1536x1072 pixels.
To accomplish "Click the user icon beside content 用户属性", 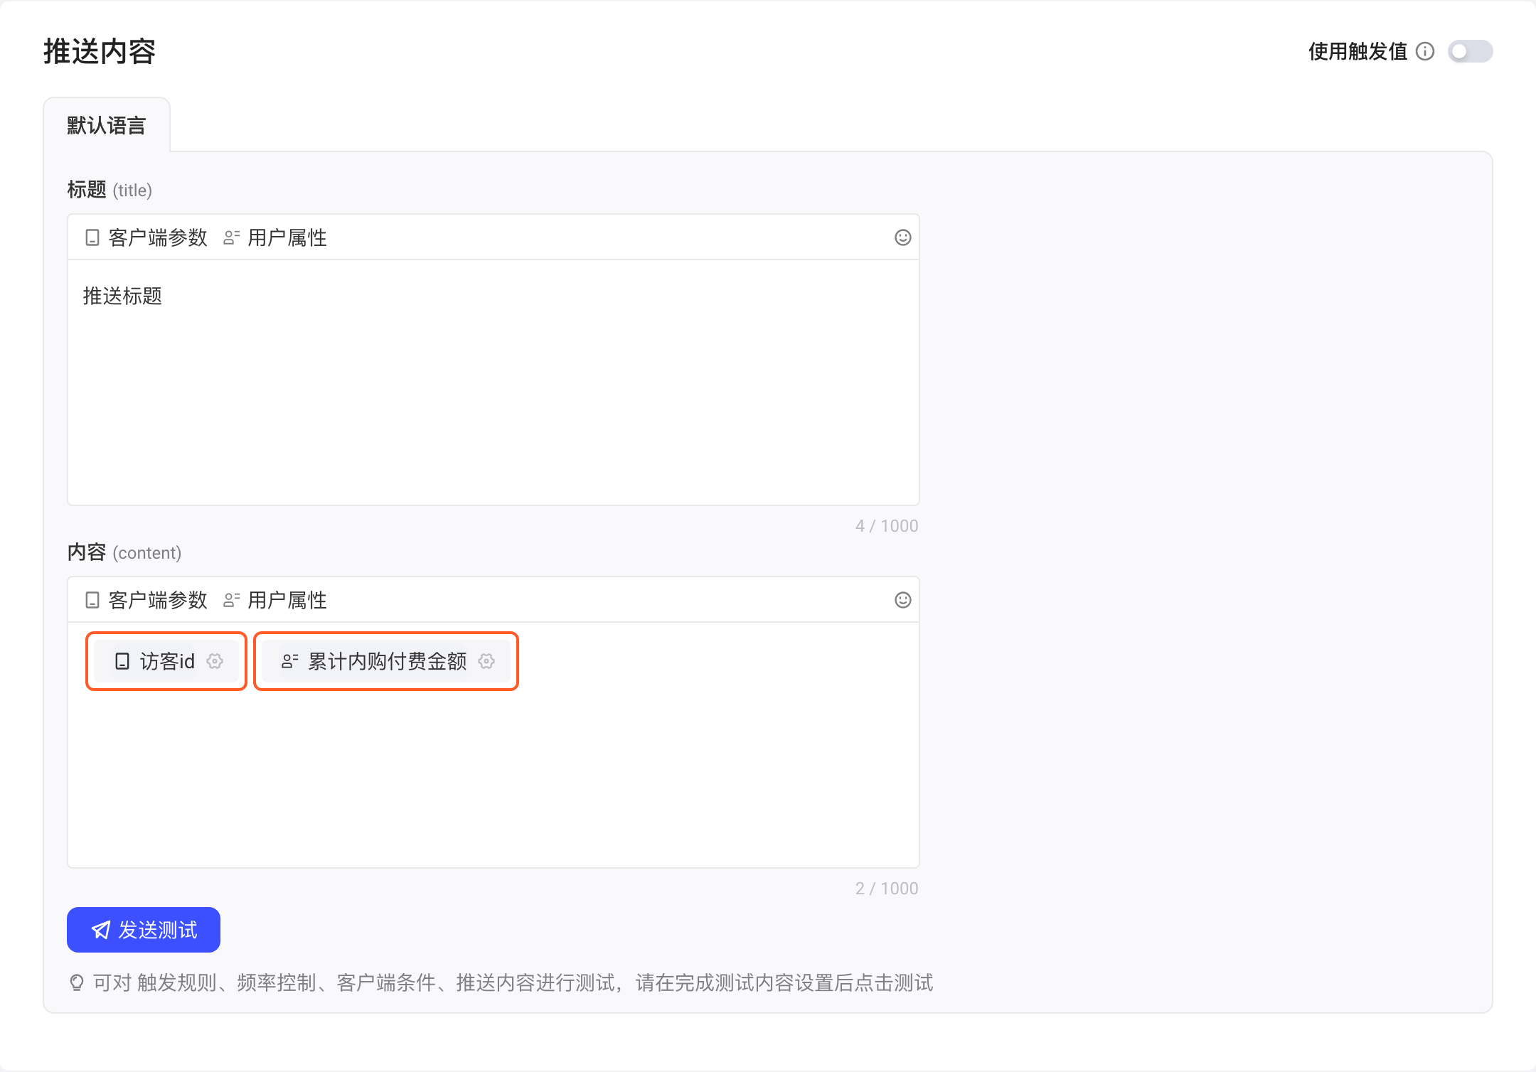I will point(231,600).
